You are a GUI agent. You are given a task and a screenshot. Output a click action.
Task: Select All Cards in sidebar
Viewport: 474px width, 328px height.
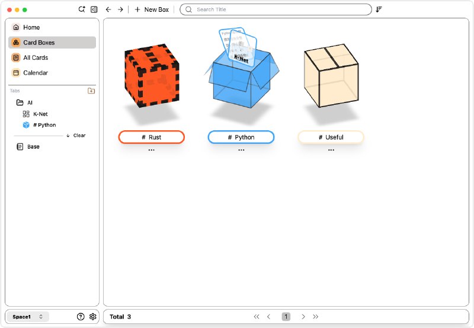(x=36, y=57)
